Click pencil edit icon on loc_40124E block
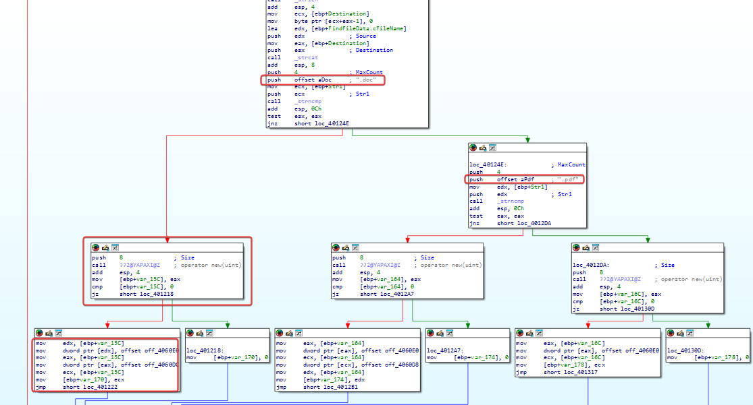This screenshot has height=405, width=753. (x=483, y=148)
